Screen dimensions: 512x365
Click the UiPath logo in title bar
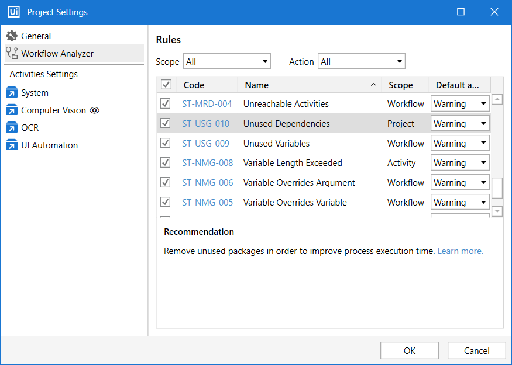click(x=13, y=12)
